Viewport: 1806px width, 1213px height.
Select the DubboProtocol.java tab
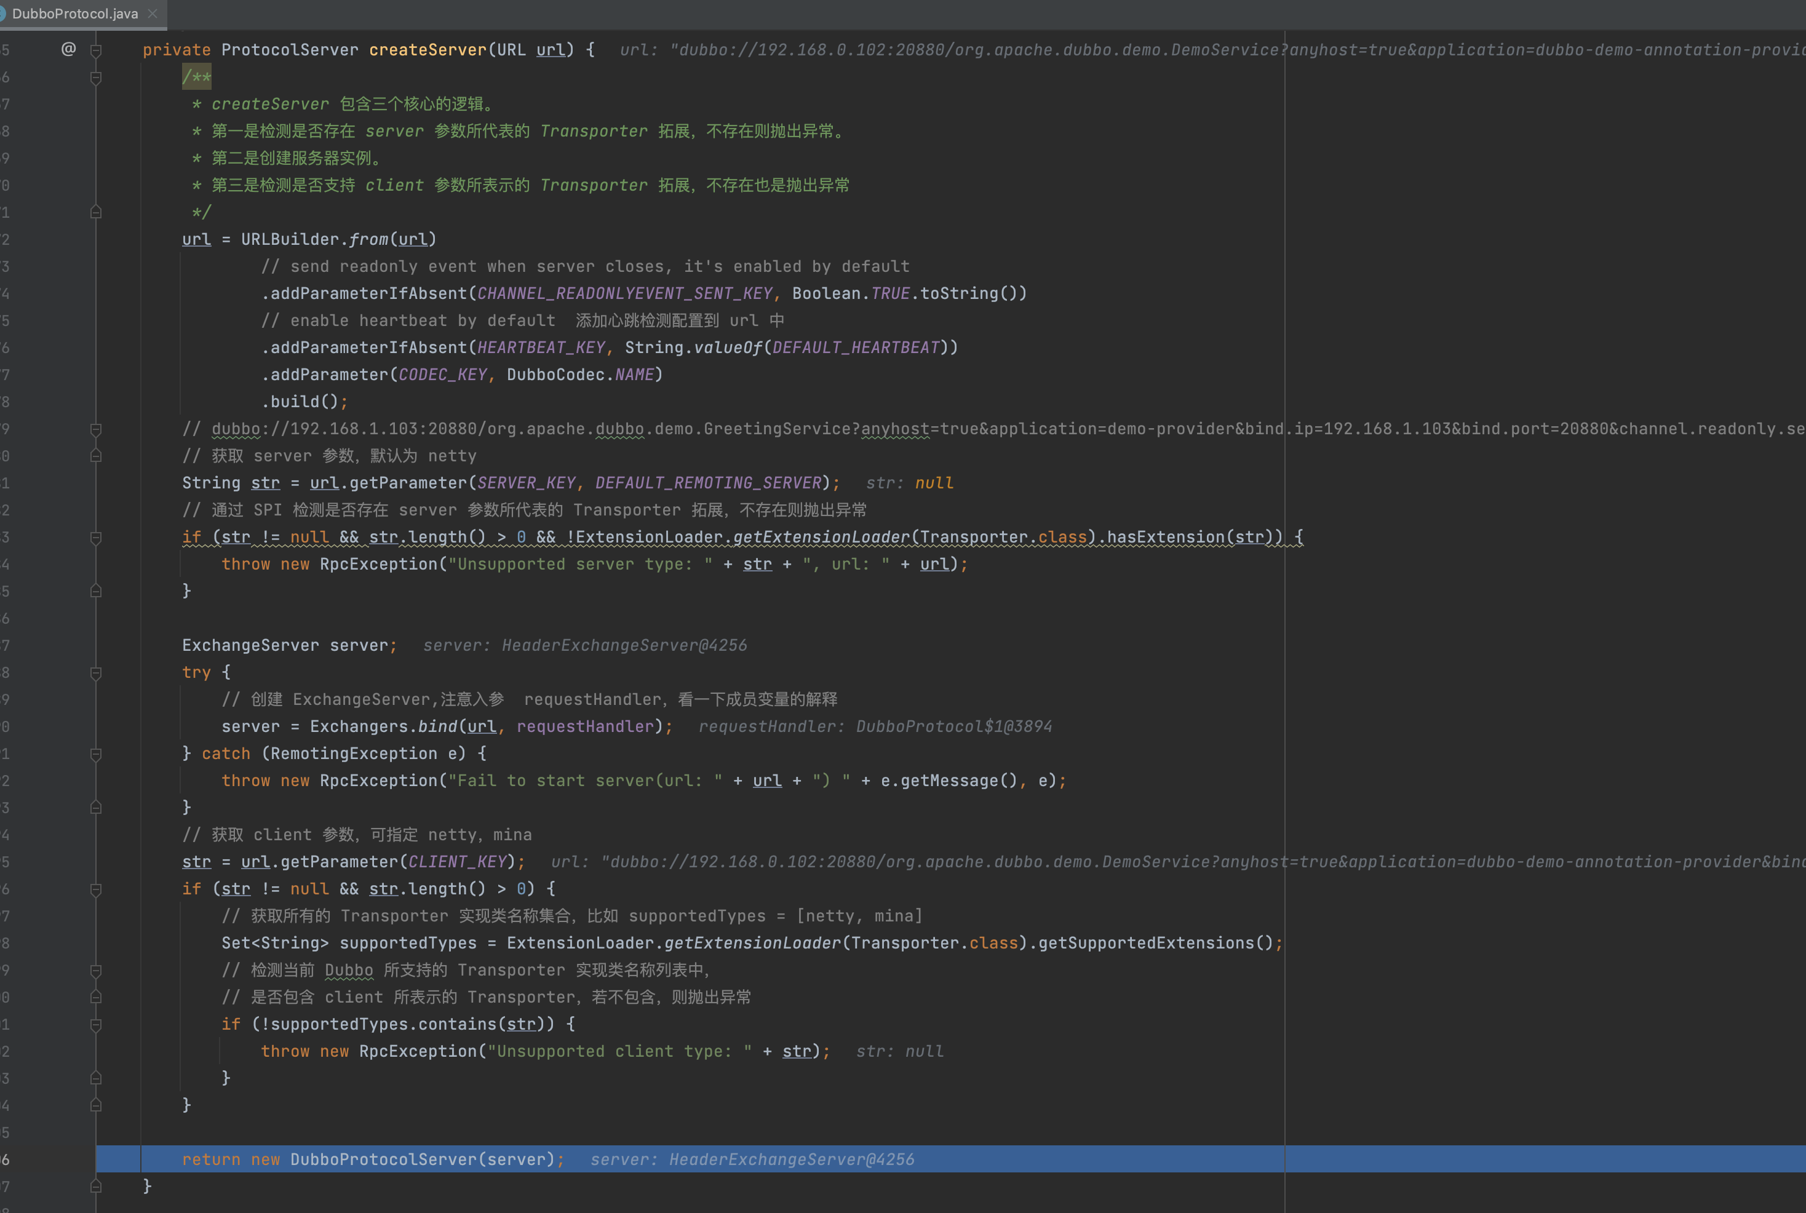pyautogui.click(x=75, y=13)
